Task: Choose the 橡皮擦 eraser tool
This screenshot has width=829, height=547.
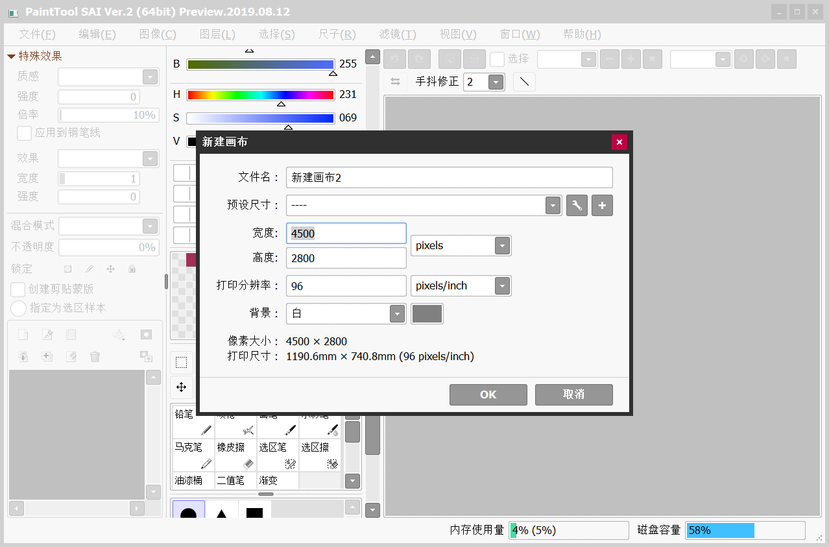Action: pos(235,455)
